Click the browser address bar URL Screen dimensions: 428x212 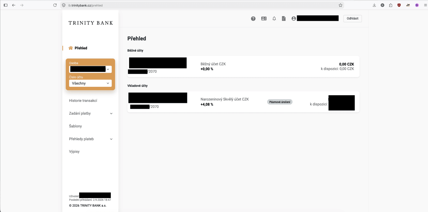(85, 5)
